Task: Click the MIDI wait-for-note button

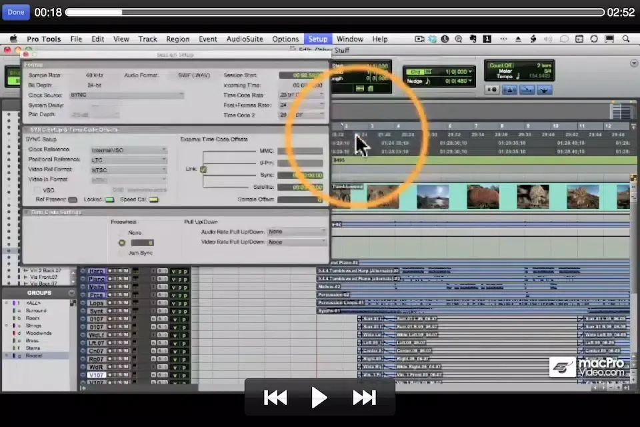Action: pyautogui.click(x=492, y=89)
